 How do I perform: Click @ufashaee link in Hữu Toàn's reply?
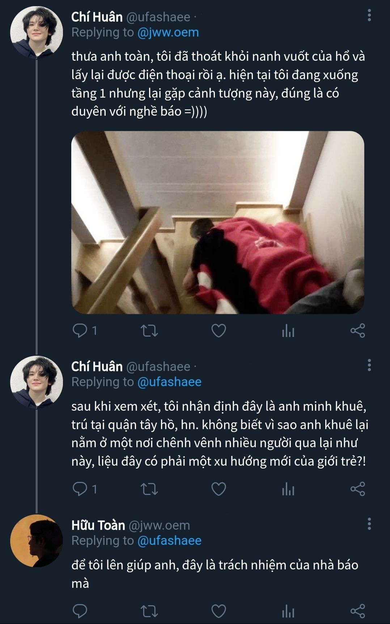click(169, 540)
